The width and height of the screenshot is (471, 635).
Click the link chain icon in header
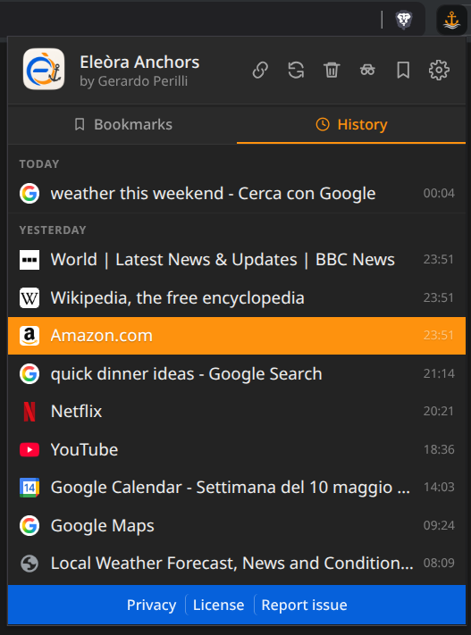[x=260, y=70]
